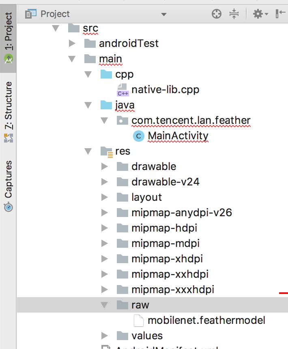The image size is (288, 349).
Task: Click the src folder icon
Action: [74, 28]
